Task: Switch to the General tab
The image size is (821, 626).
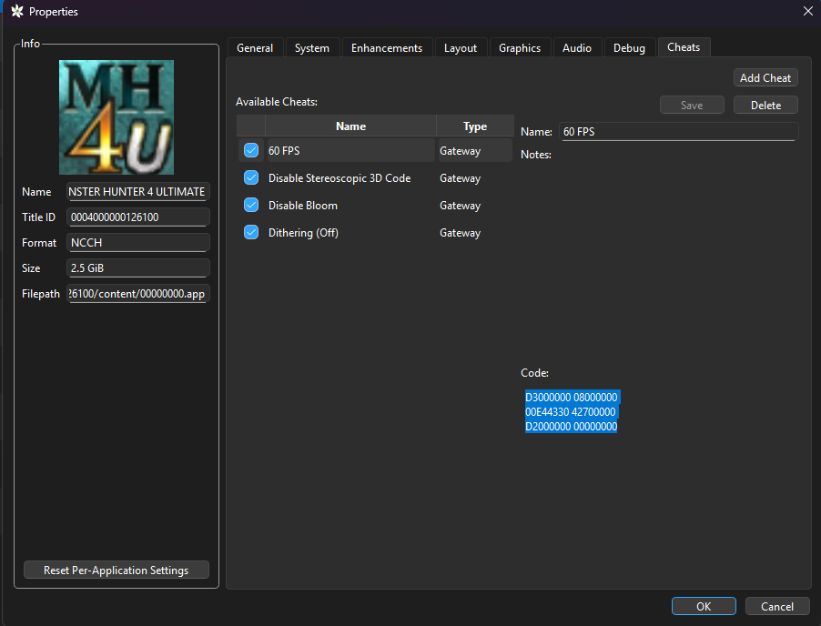Action: pos(255,48)
